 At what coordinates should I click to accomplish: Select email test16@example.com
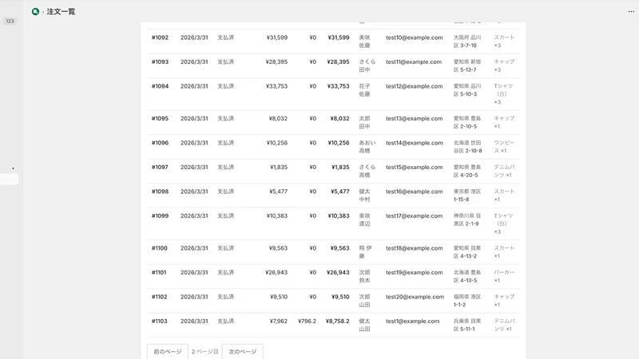[414, 191]
